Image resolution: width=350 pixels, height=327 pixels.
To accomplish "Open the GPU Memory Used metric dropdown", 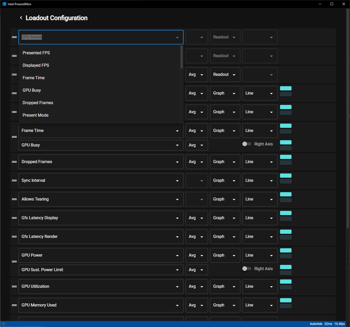I will click(101, 305).
